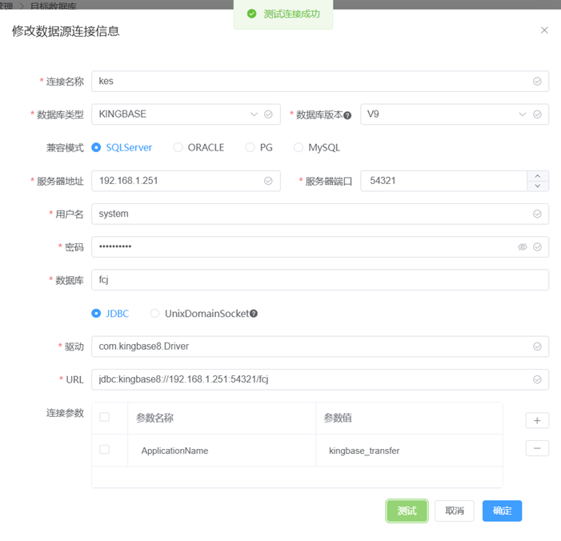Open the 数据库类型 KINGBASE dropdown
This screenshot has height=541, width=561.
[x=186, y=114]
